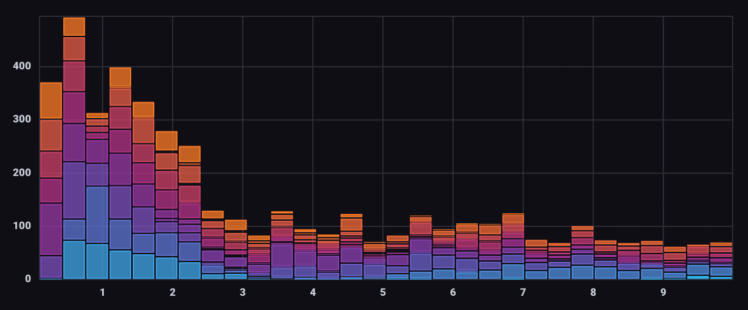The image size is (748, 310).
Task: Click the x-axis label "1"
Action: tap(102, 292)
